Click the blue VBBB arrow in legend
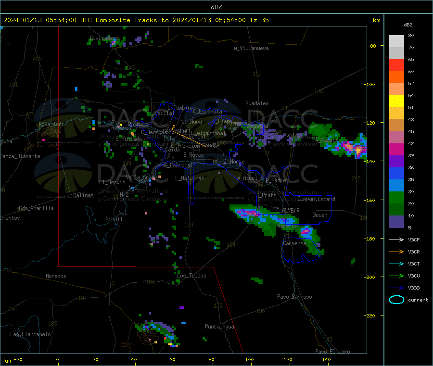Screen dimensions: 433x366 coord(396,288)
